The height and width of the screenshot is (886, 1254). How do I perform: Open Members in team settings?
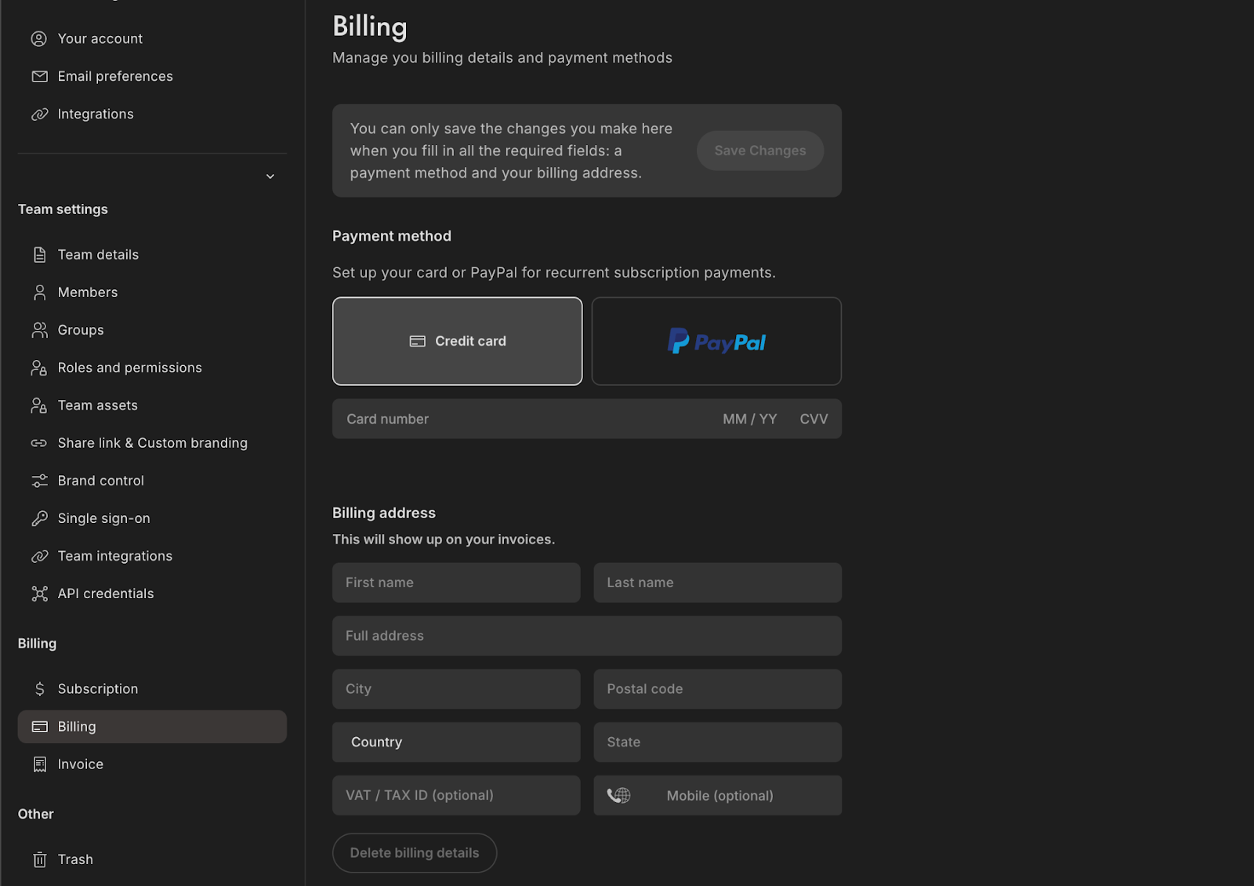[88, 292]
